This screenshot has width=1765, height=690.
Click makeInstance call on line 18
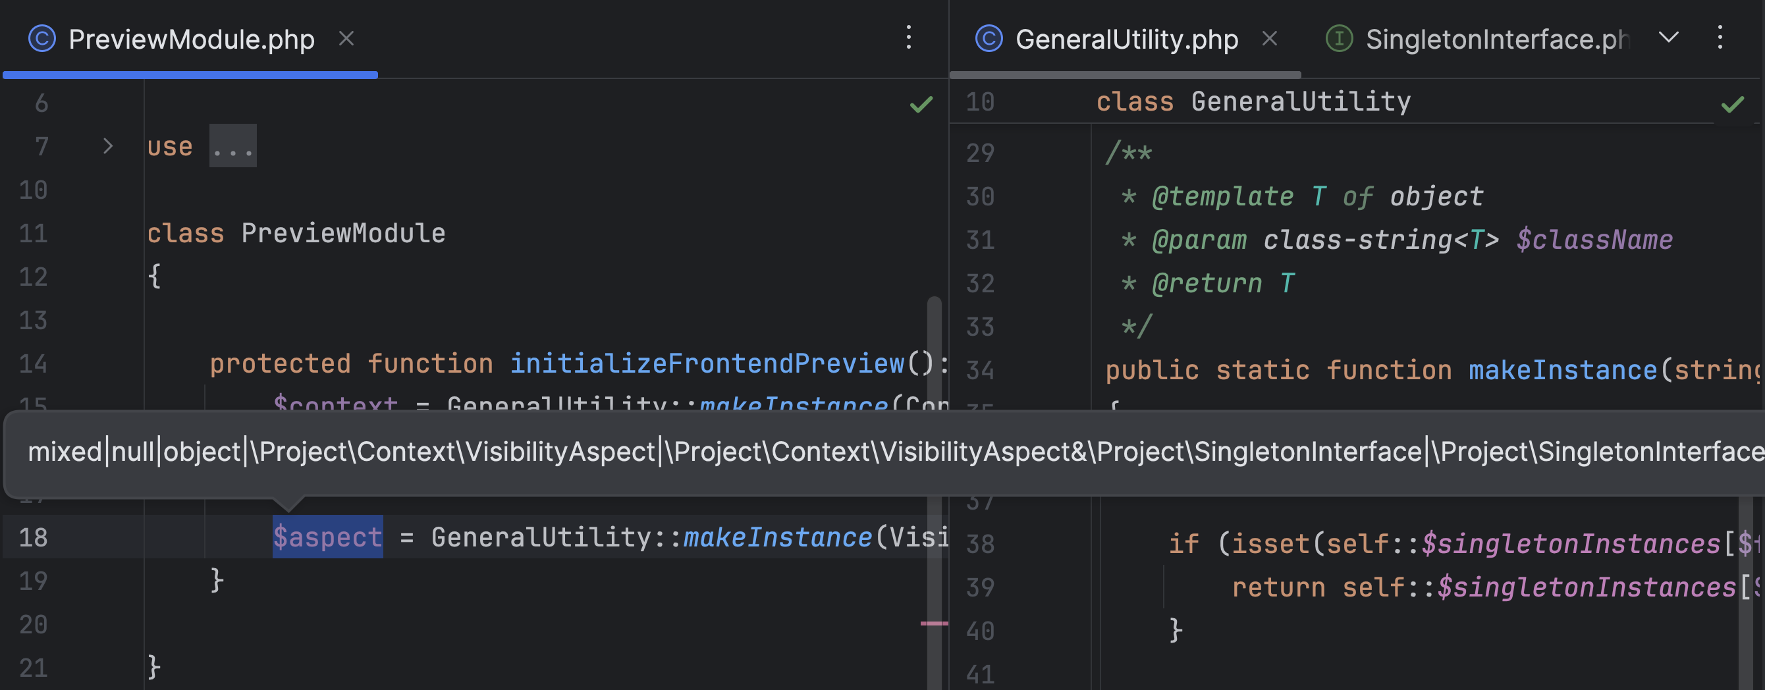(777, 537)
